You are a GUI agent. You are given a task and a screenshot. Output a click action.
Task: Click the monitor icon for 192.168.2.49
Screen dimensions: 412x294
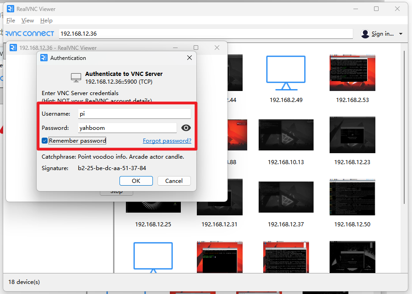coord(286,73)
